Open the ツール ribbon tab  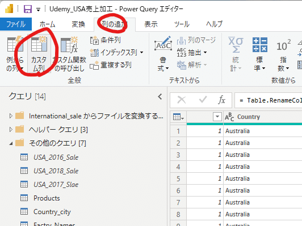(x=182, y=24)
